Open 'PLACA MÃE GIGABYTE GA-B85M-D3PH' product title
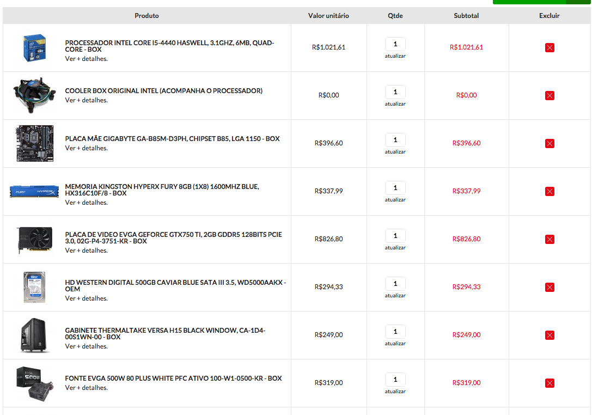 point(172,139)
